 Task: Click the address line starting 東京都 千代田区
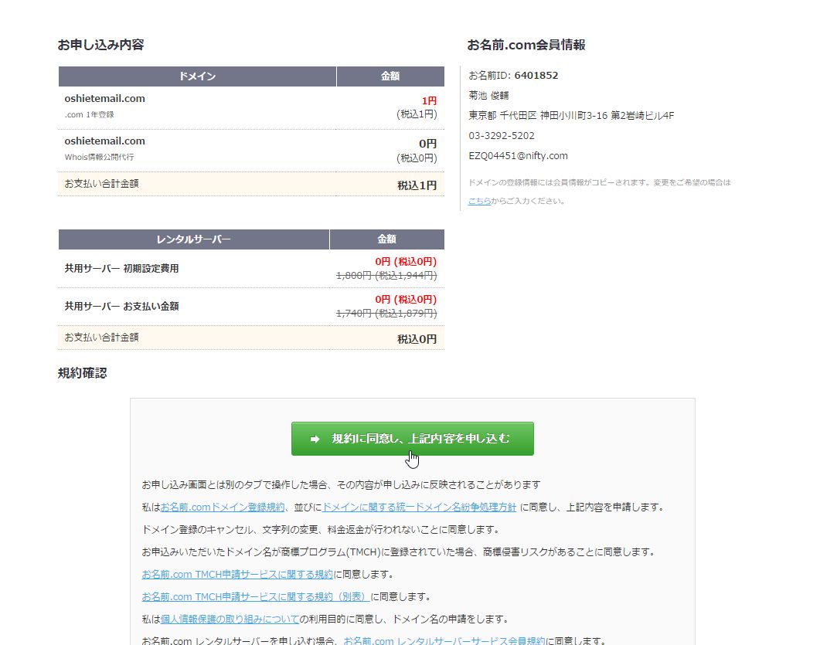pos(571,116)
